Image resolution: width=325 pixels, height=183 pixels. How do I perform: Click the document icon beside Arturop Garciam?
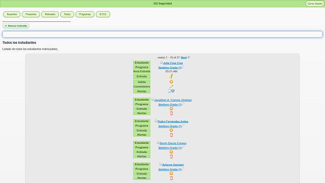160,164
